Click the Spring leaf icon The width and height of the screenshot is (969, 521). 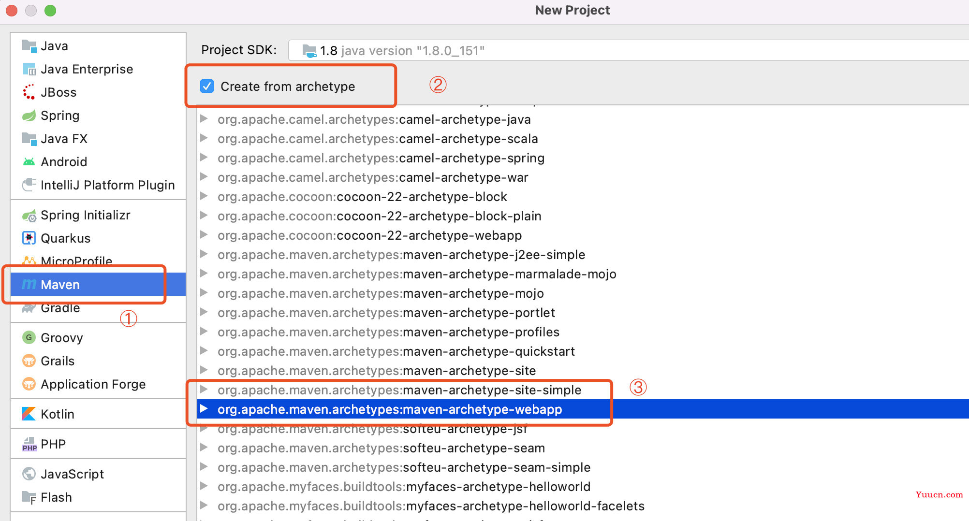(x=29, y=116)
